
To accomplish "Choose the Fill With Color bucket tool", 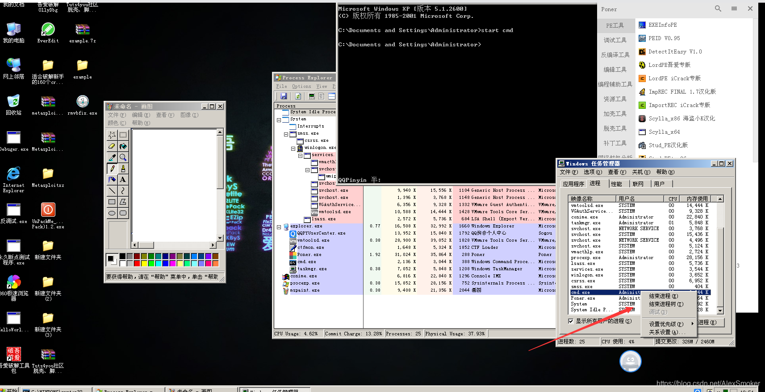I will [123, 146].
